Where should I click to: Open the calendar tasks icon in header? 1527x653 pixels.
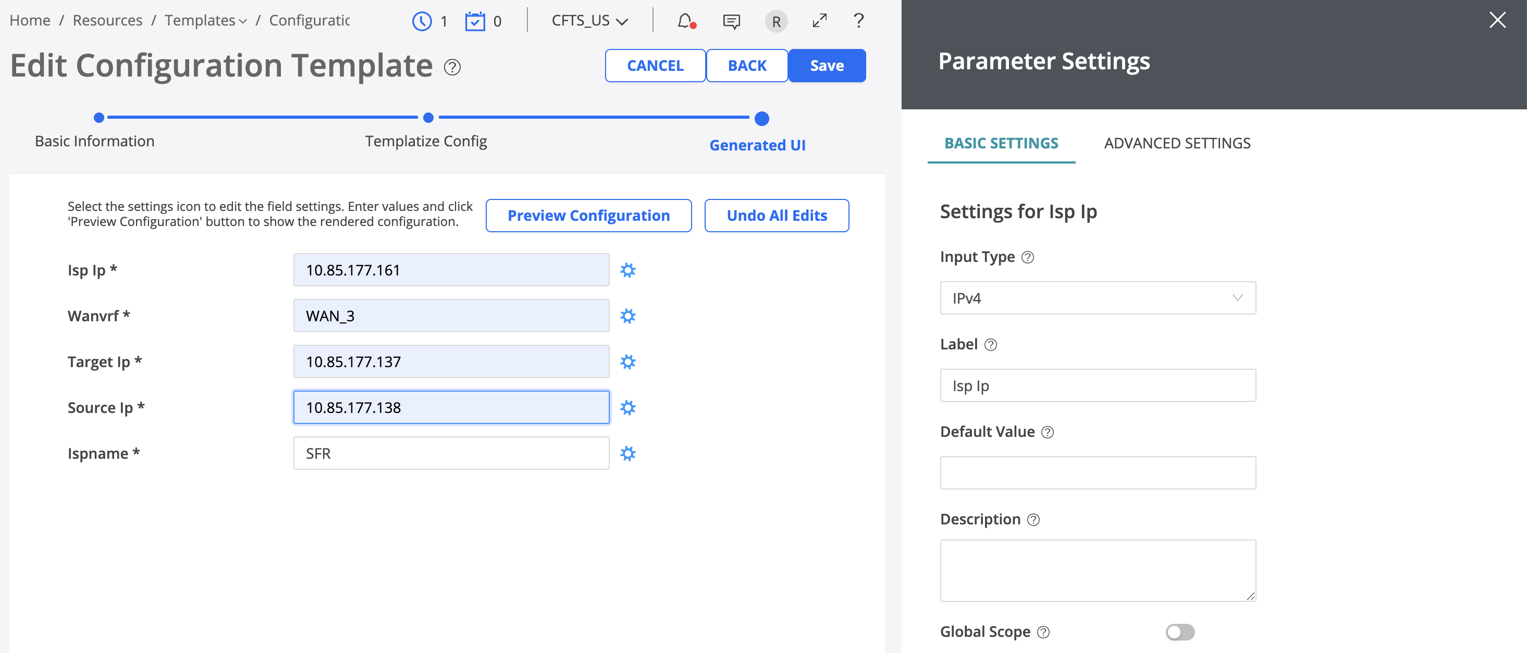pyautogui.click(x=475, y=21)
